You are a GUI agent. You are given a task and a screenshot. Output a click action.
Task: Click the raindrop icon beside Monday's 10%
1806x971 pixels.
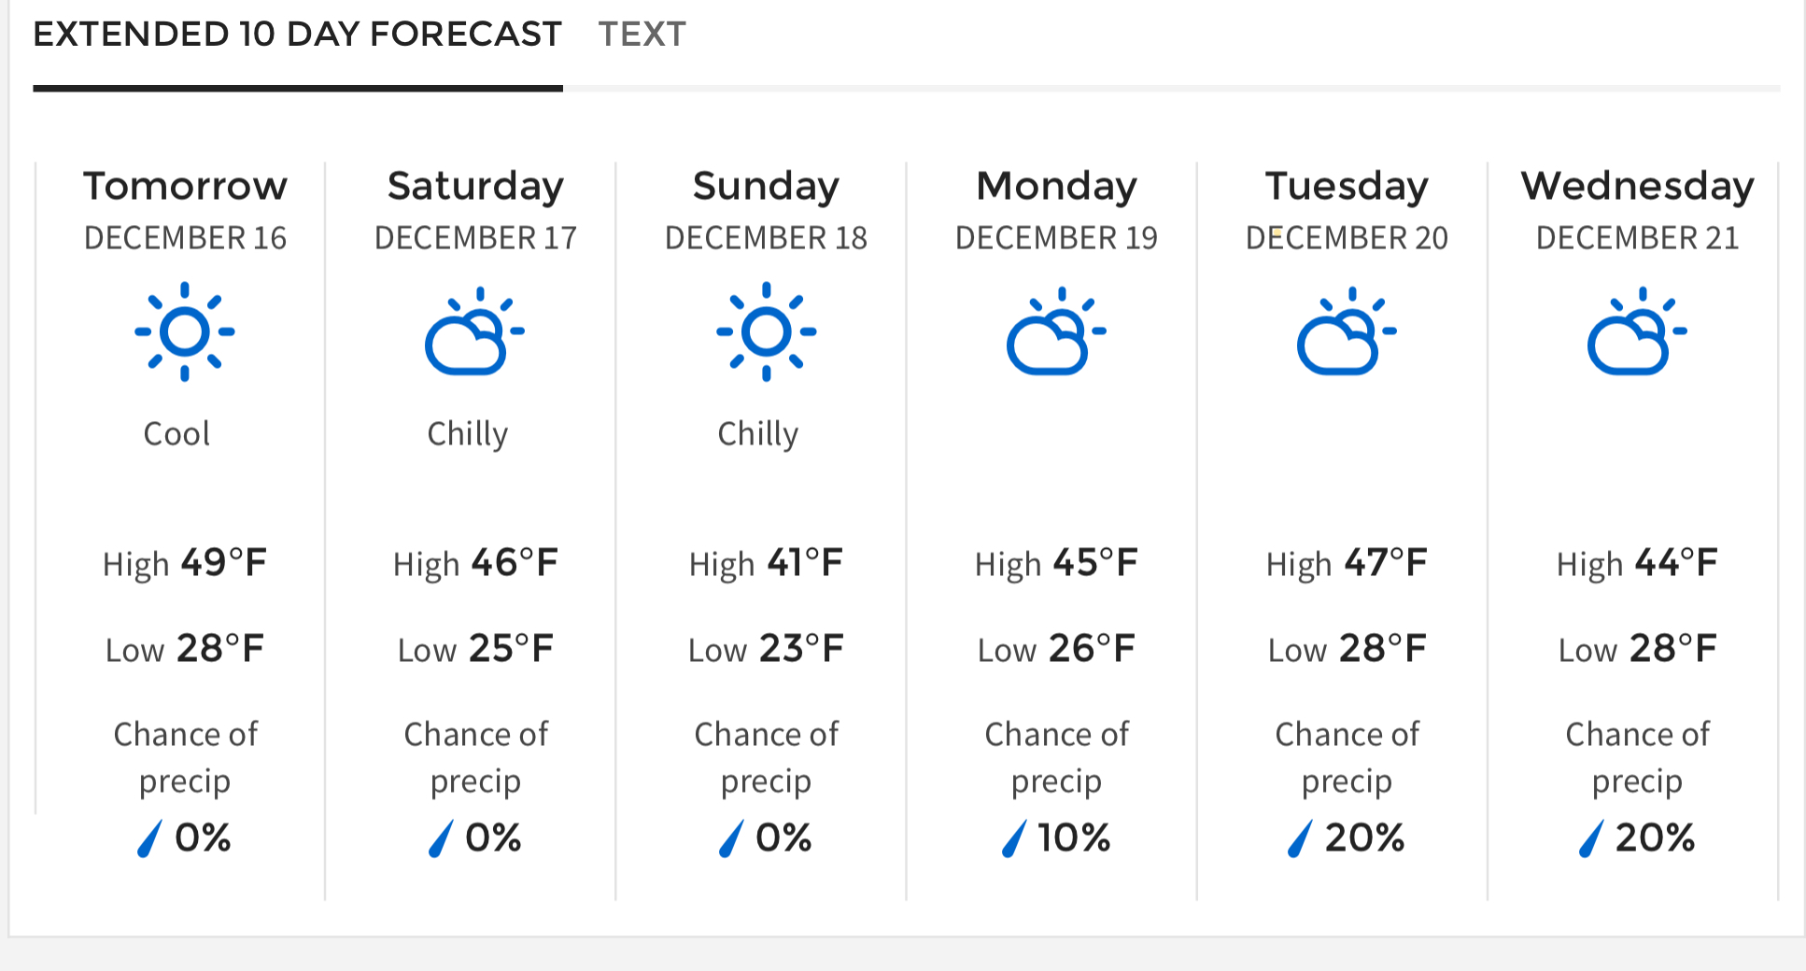click(x=1014, y=837)
